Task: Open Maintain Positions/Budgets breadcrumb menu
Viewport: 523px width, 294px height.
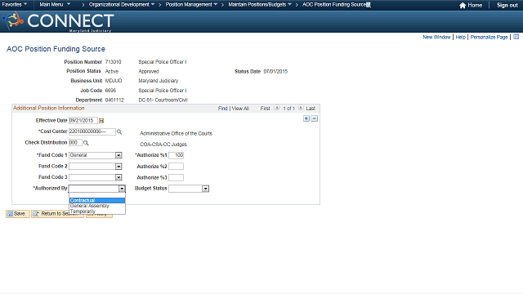Action: 260,5
